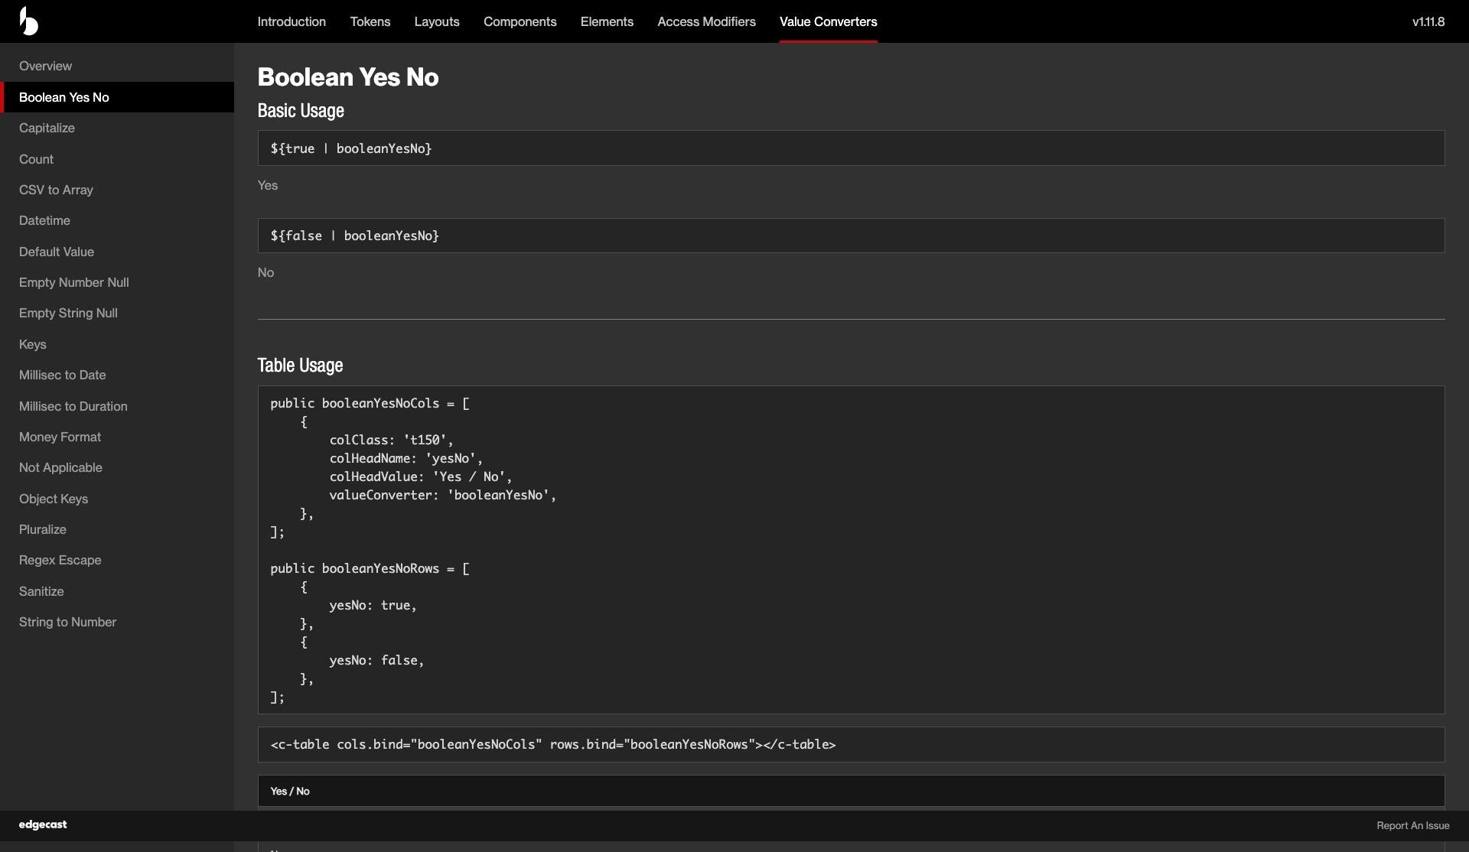Open the Introduction tab
Viewport: 1469px width, 852px height.
tap(292, 21)
